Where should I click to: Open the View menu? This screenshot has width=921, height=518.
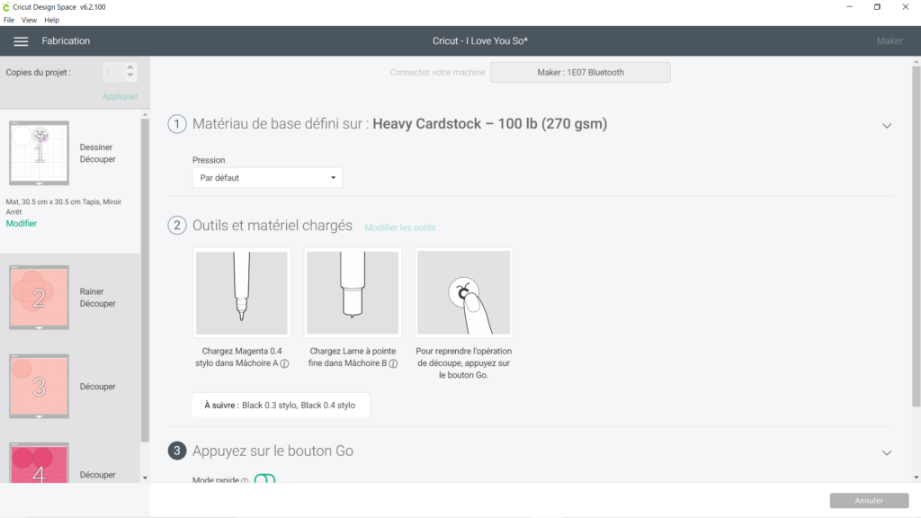29,20
